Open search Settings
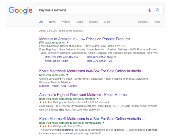Viewport: 178px width, 139px height. tap(143, 22)
